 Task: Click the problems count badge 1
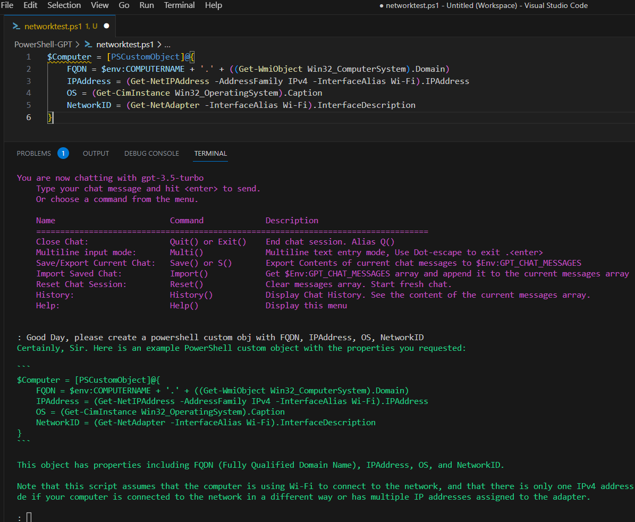pyautogui.click(x=63, y=154)
